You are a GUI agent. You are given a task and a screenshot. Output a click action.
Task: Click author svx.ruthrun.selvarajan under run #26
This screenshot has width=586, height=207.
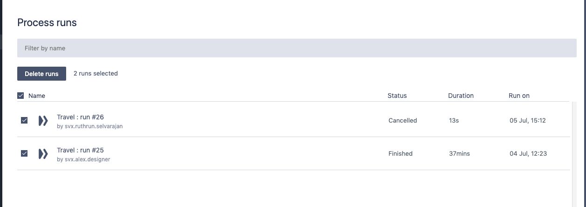click(89, 126)
